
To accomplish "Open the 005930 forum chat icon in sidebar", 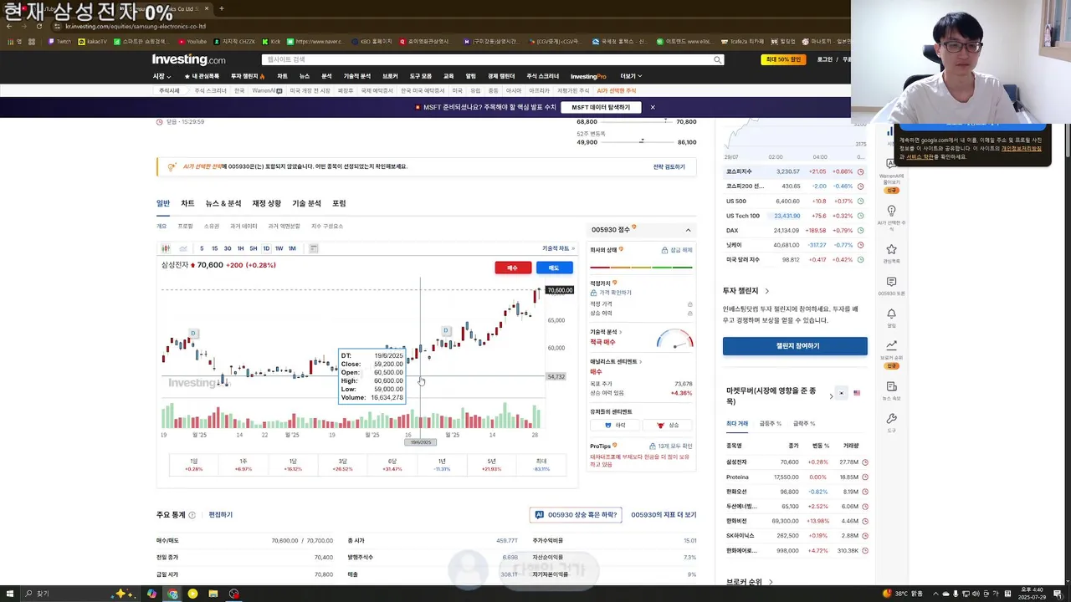I will point(891,283).
